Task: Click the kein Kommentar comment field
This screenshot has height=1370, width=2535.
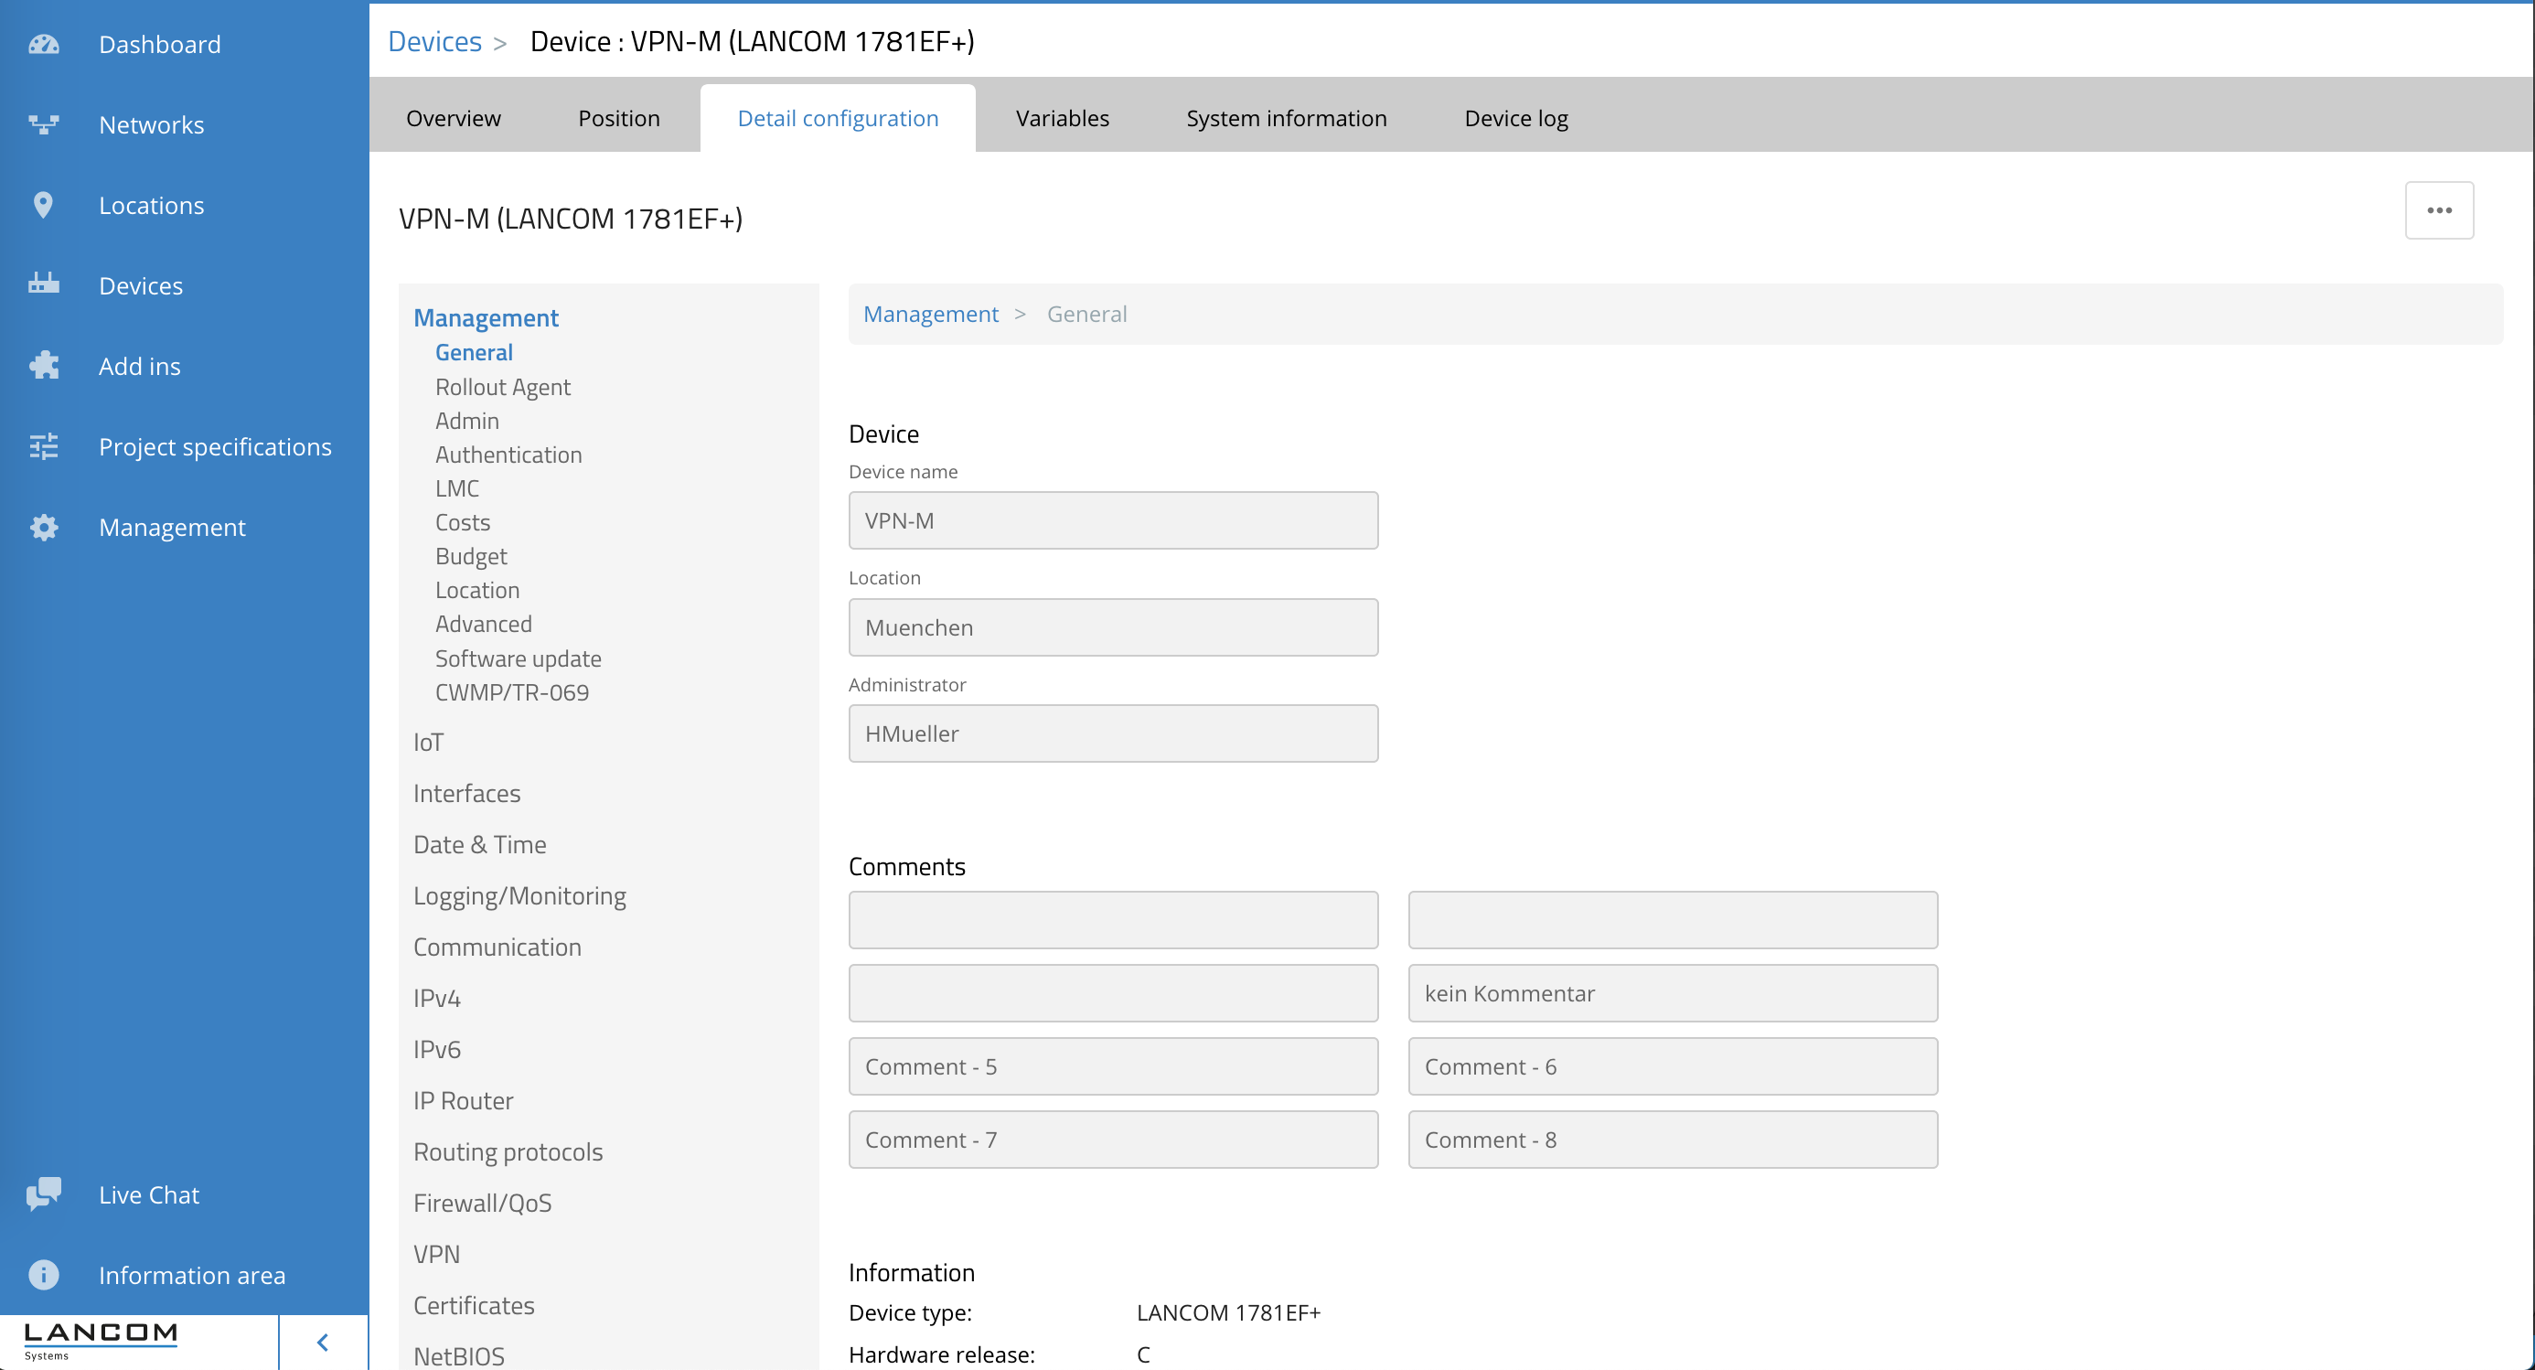Action: click(1672, 993)
